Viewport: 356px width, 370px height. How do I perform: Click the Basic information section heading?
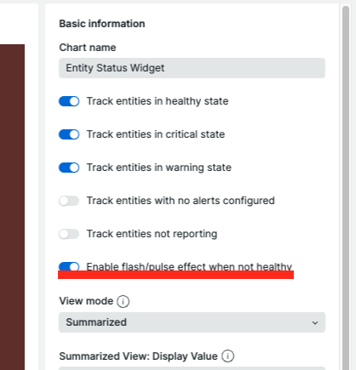(102, 24)
